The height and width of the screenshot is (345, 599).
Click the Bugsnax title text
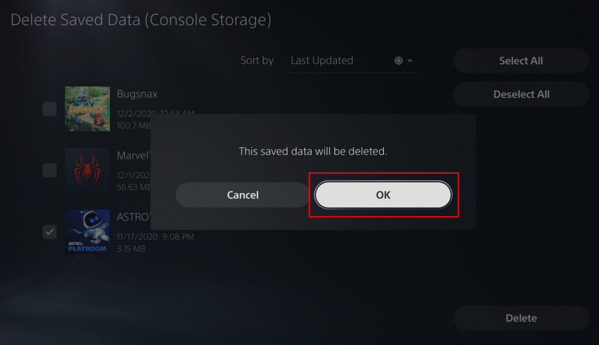point(137,94)
